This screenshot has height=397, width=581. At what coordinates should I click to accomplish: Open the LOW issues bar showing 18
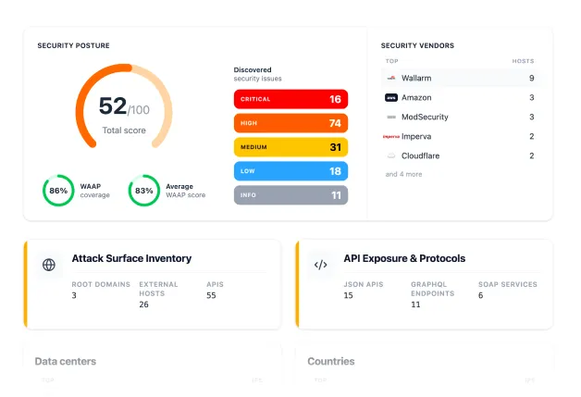tap(290, 171)
